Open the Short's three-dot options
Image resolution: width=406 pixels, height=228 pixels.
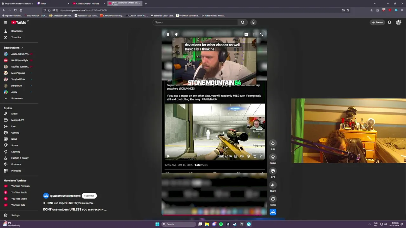coord(254,34)
